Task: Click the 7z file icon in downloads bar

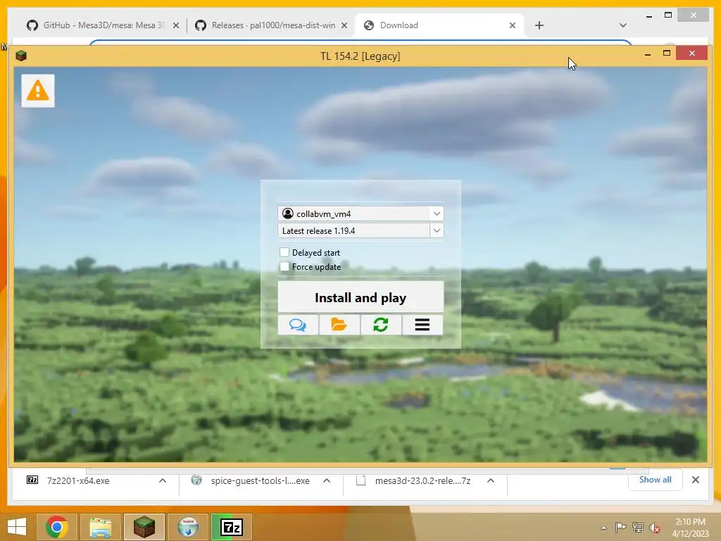Action: tap(32, 480)
